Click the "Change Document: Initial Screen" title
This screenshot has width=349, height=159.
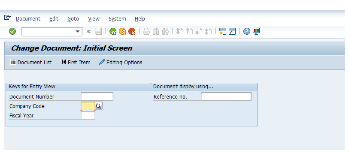[72, 48]
